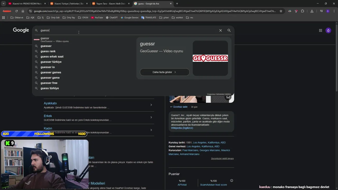Open the ScamAdviser info icon
This screenshot has width=338, height=190.
[x=232, y=181]
